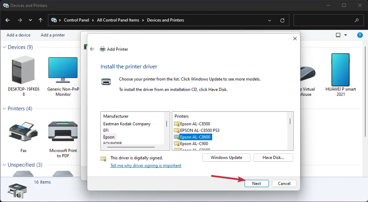Click Add a printer in toolbar
The width and height of the screenshot is (368, 202).
(x=53, y=35)
